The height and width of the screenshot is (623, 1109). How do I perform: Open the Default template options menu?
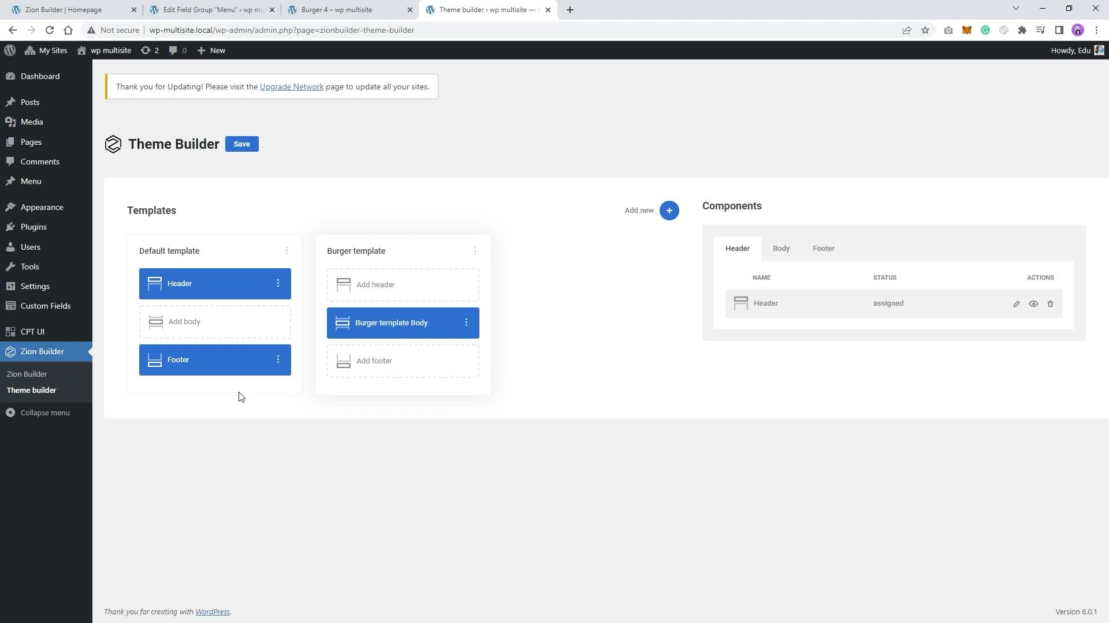tap(286, 251)
